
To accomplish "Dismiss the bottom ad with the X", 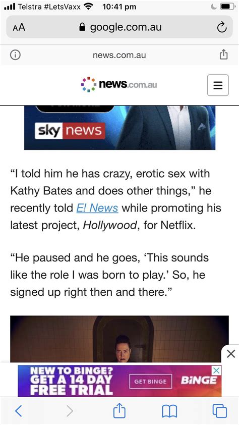I will pos(230,354).
